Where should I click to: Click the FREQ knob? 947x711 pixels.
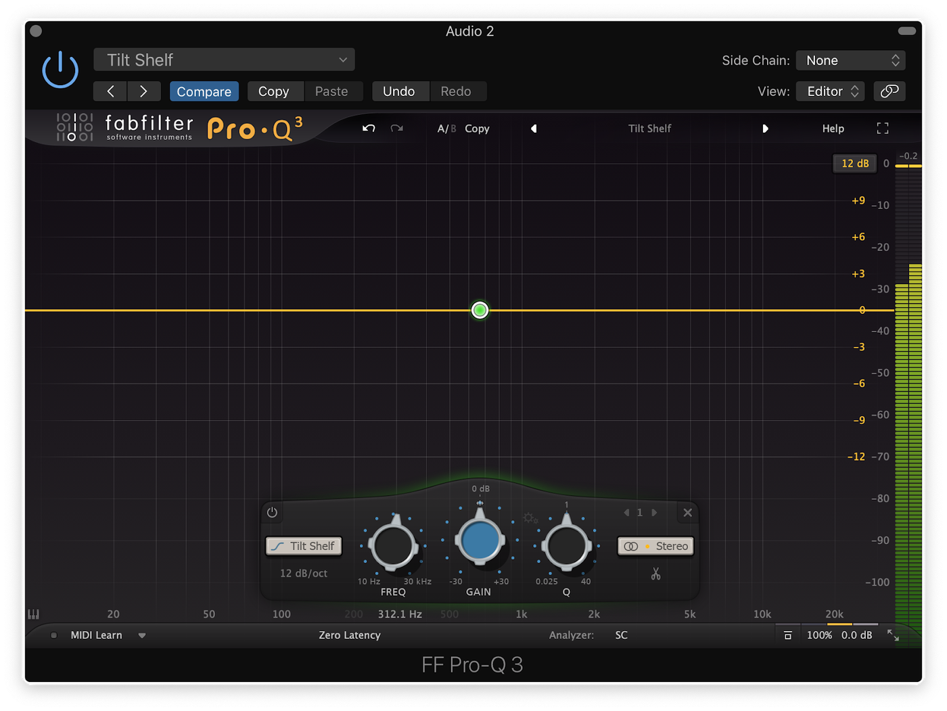pyautogui.click(x=393, y=545)
